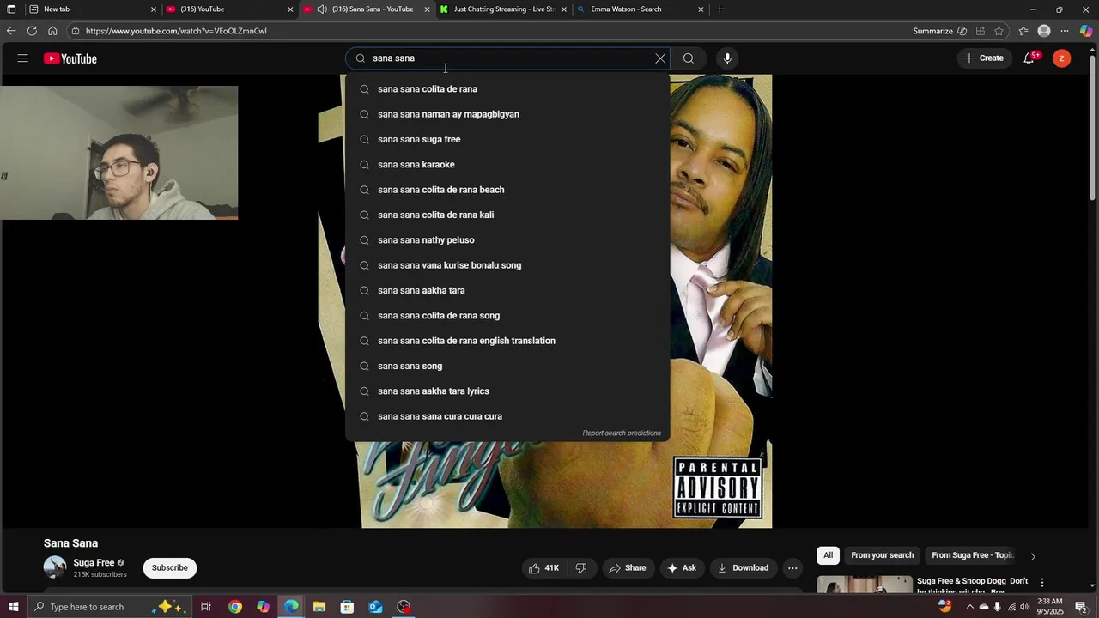Open Edge settings and more menu

point(1065,31)
